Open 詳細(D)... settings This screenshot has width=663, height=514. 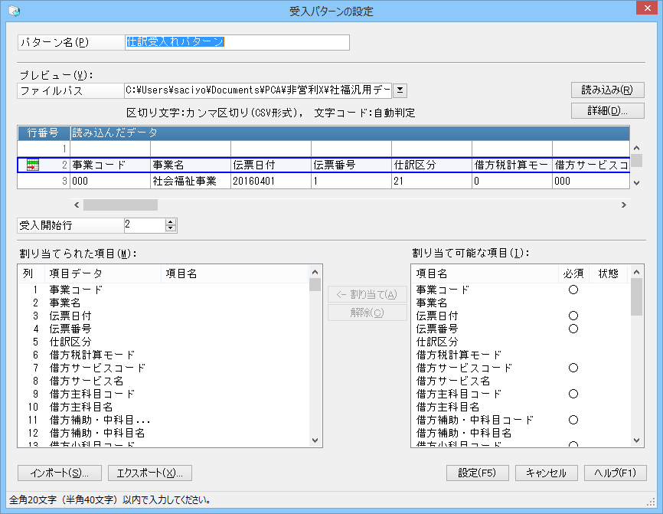(x=608, y=110)
